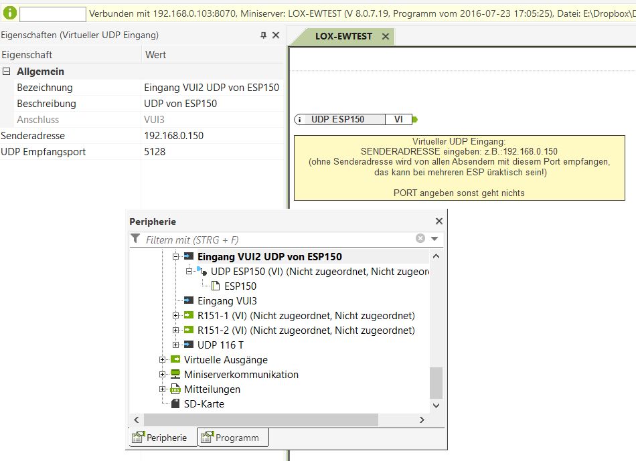Click the tree scroll up arrow
Image resolution: width=636 pixels, height=461 pixels.
436,256
